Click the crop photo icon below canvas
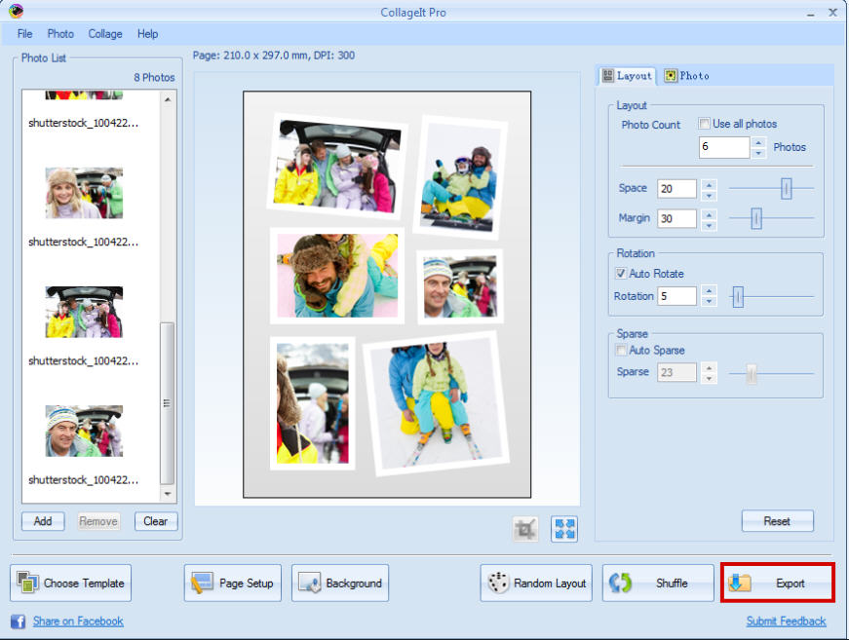Image resolution: width=849 pixels, height=640 pixels. pos(525,529)
